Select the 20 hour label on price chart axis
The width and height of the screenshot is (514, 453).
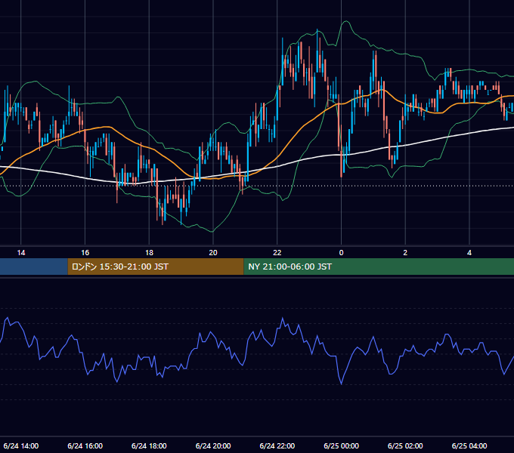coord(213,253)
